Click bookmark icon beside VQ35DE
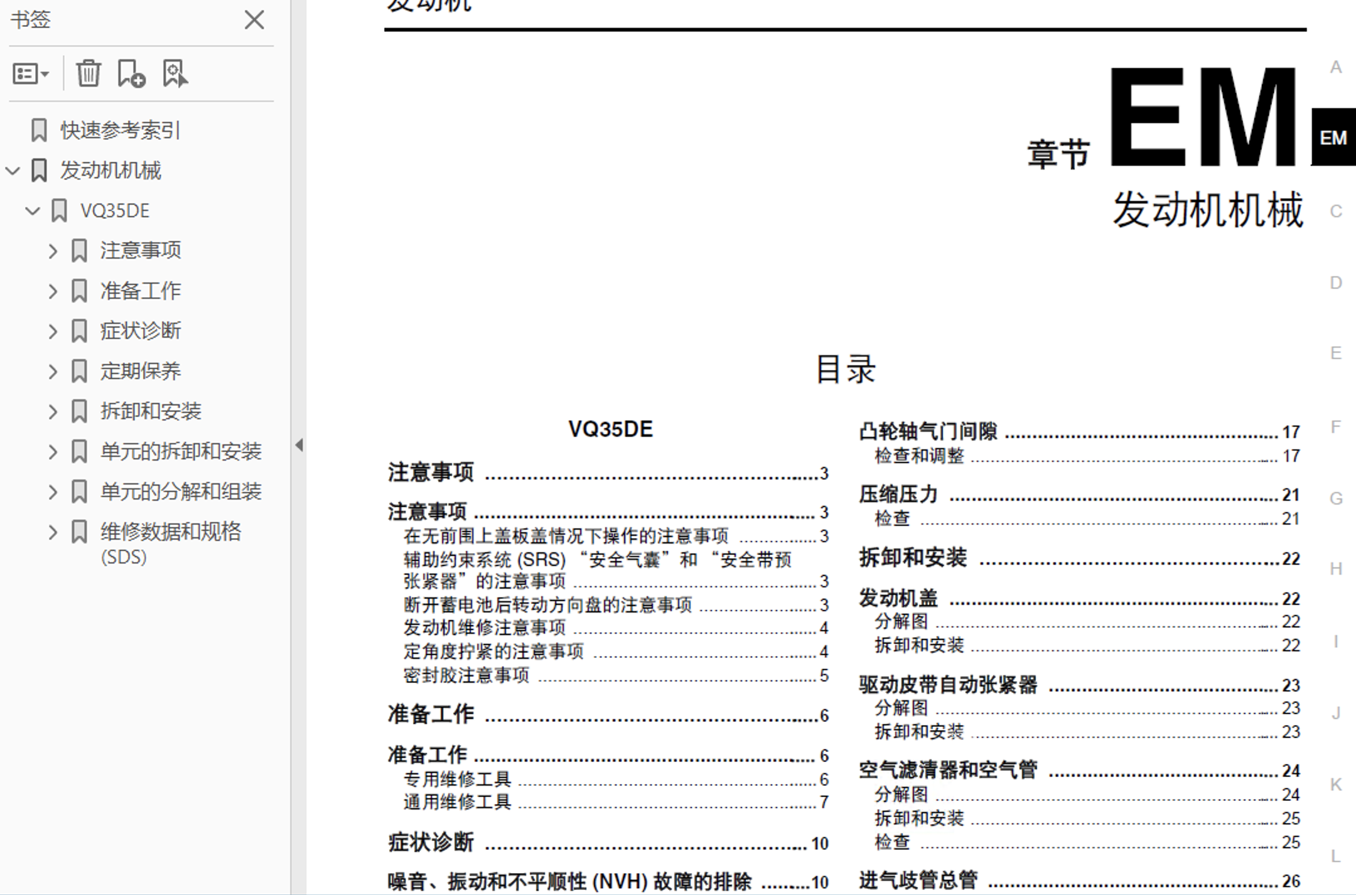 click(x=59, y=211)
